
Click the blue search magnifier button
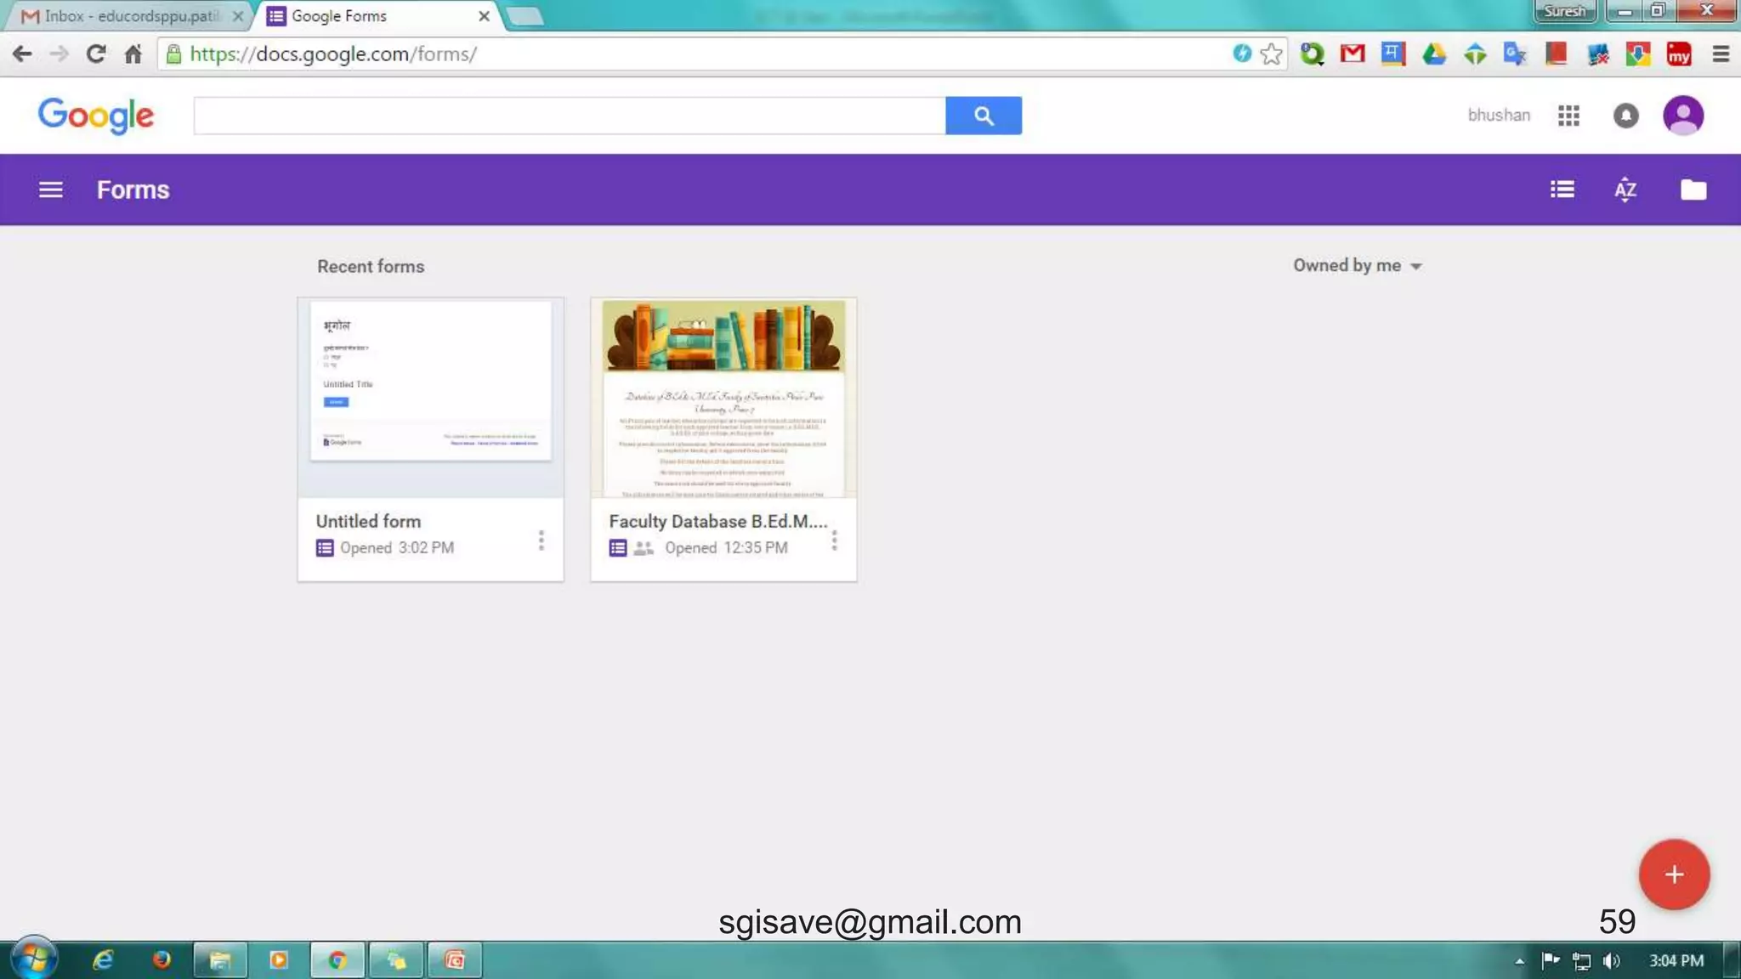click(983, 116)
